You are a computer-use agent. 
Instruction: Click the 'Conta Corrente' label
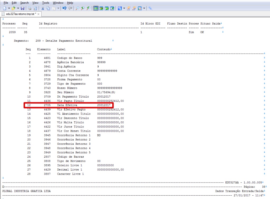coord(69,71)
